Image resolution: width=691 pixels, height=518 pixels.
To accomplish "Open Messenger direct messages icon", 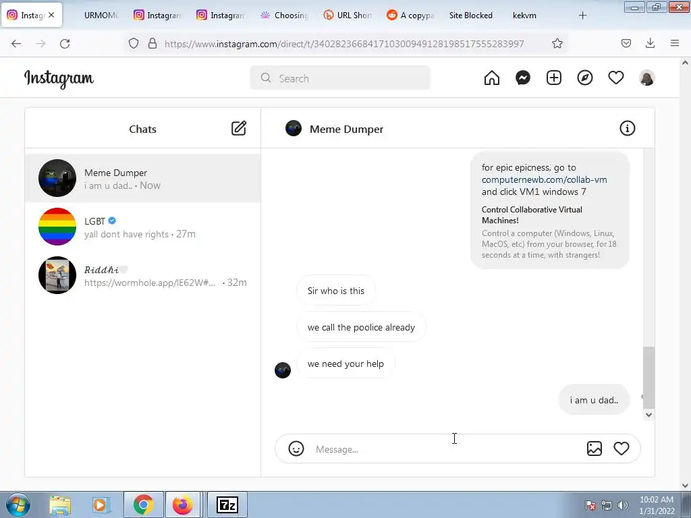I will pos(523,78).
